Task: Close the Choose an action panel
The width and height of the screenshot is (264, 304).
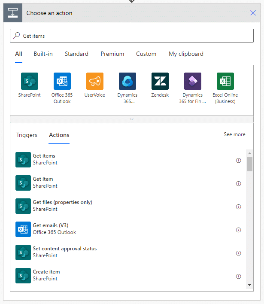Action: [253, 13]
